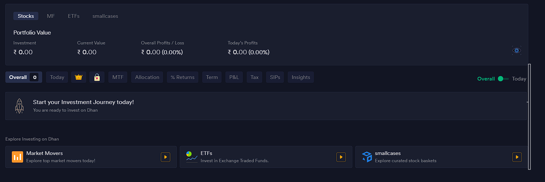Click the vertical scrollbar at right edge
Viewport: 545px width, 182px height.
pyautogui.click(x=529, y=117)
